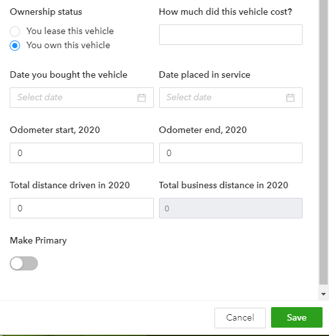Viewport: 329px width, 336px height.
Task: Click the Total distance driven in 2020 field
Action: point(82,208)
